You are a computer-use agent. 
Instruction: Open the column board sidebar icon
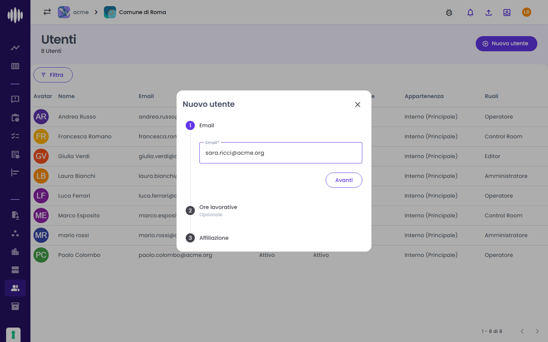[15, 66]
